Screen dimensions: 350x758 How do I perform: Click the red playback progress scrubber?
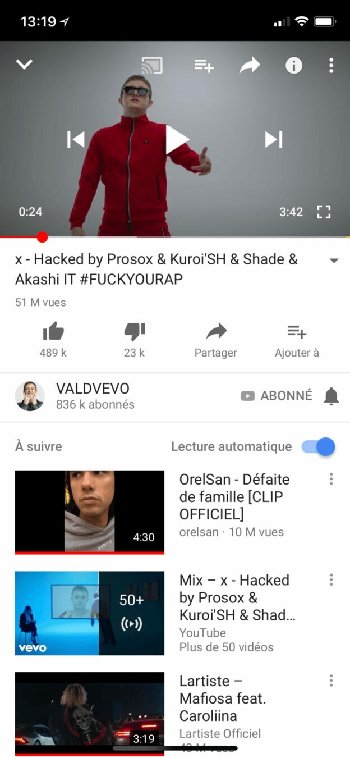(x=42, y=237)
